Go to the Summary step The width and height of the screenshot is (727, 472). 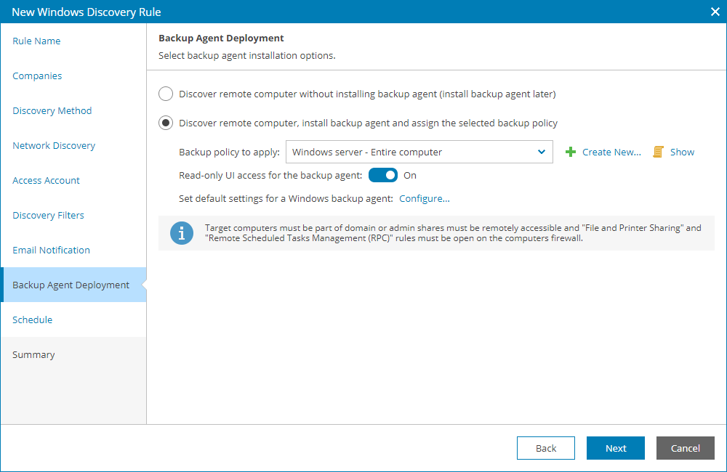(x=33, y=354)
